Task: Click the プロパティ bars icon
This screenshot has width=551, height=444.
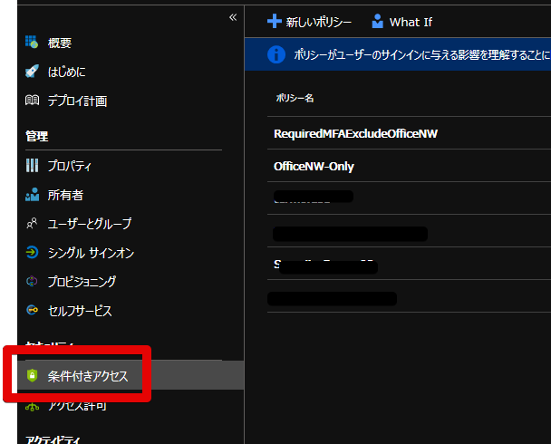Action: [x=32, y=165]
